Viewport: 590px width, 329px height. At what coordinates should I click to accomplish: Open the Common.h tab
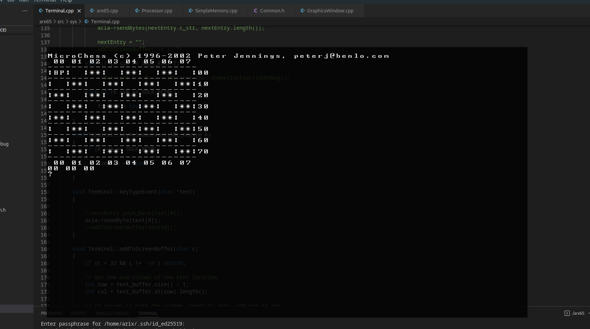coord(272,11)
